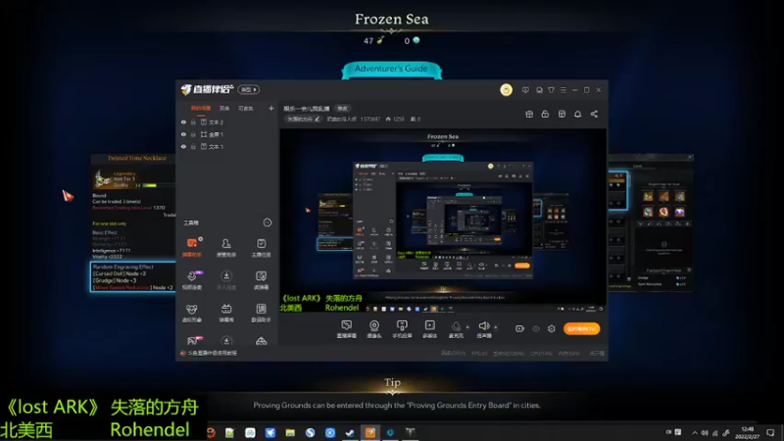The width and height of the screenshot is (784, 441).
Task: Toggle visibility of layer 文本 2
Action: coord(183,122)
